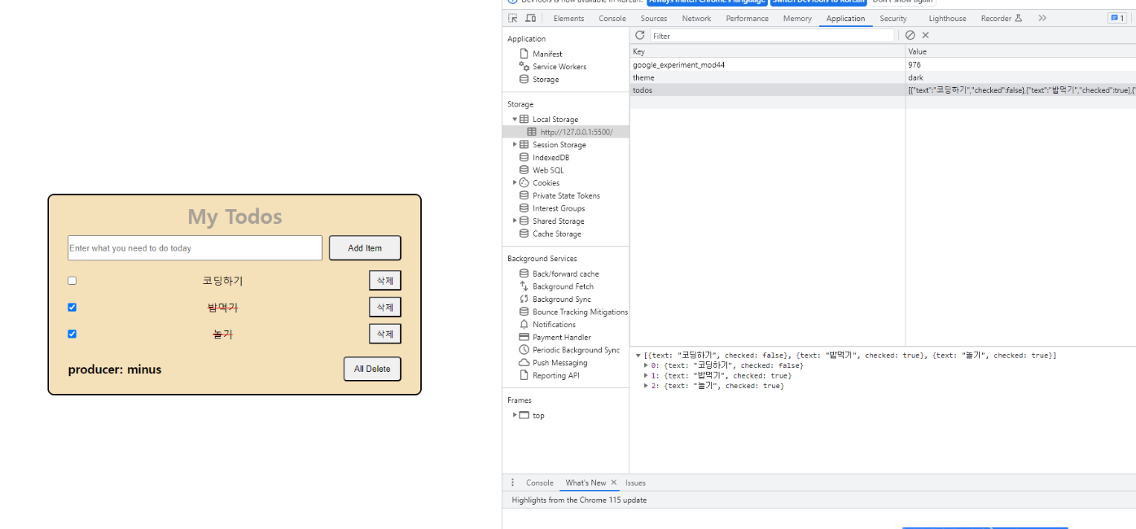Open Service Workers in the Application sidebar
Image resolution: width=1136 pixels, height=529 pixels.
(559, 67)
